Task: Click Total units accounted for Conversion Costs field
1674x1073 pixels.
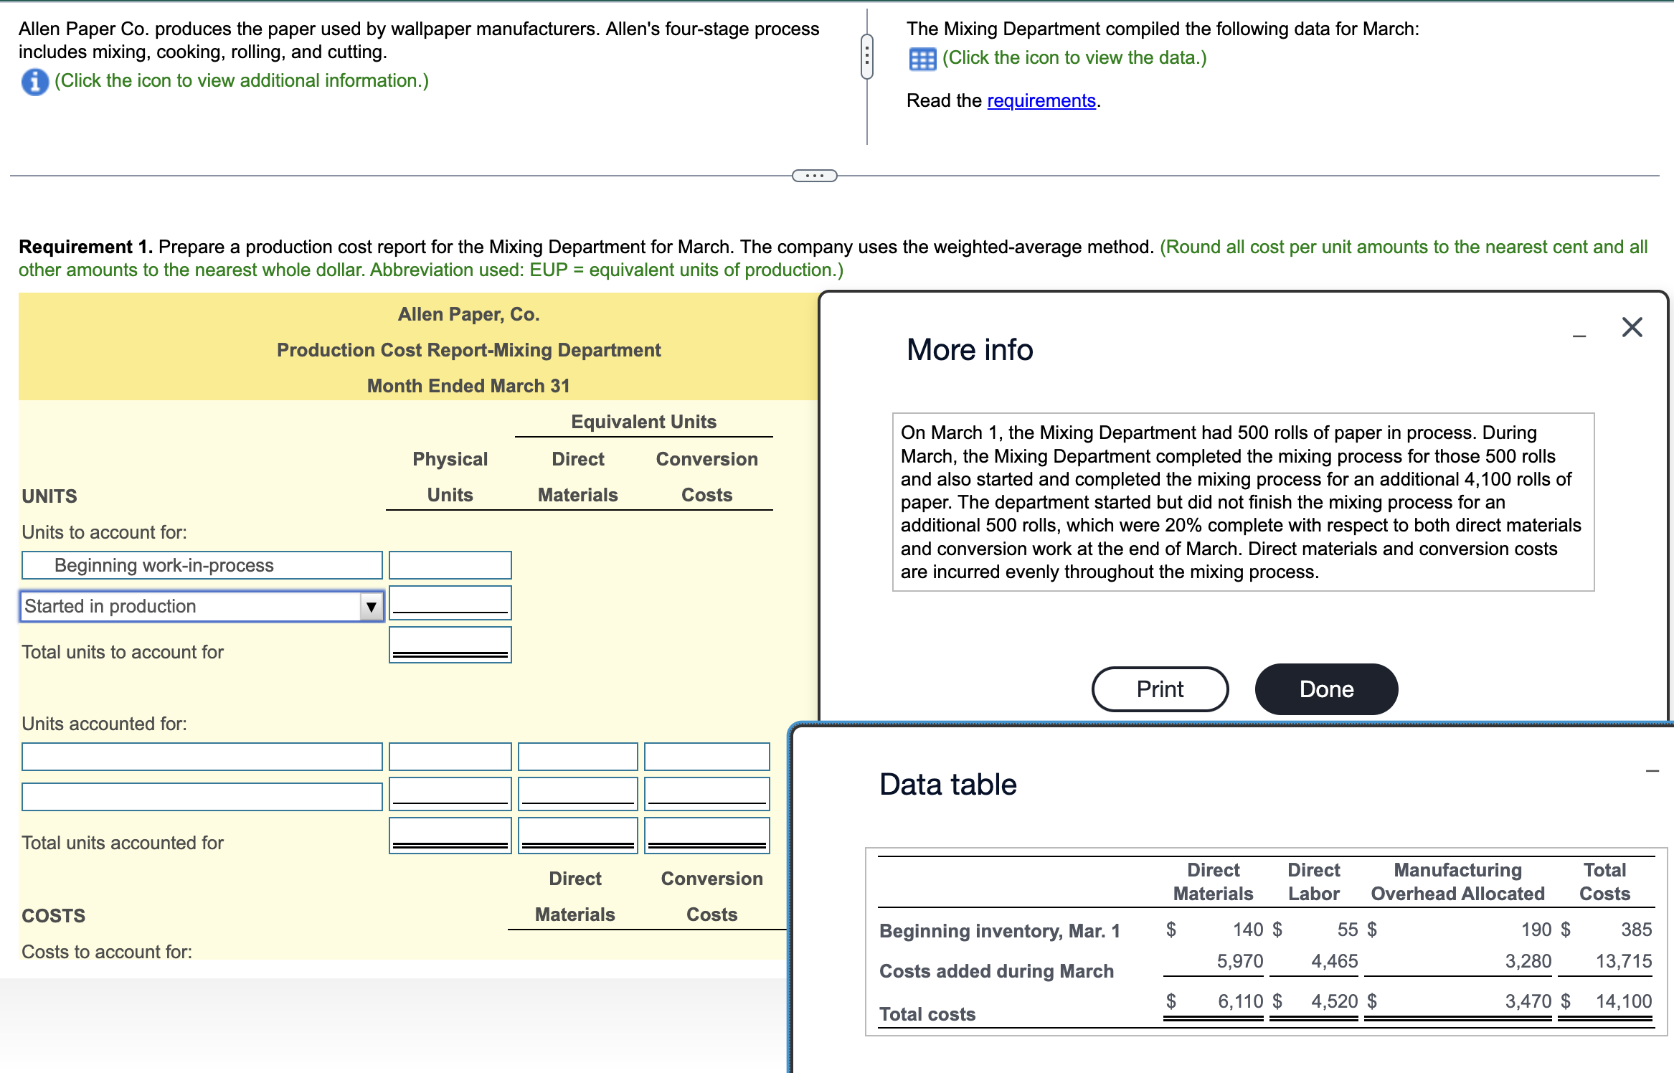Action: (x=706, y=834)
